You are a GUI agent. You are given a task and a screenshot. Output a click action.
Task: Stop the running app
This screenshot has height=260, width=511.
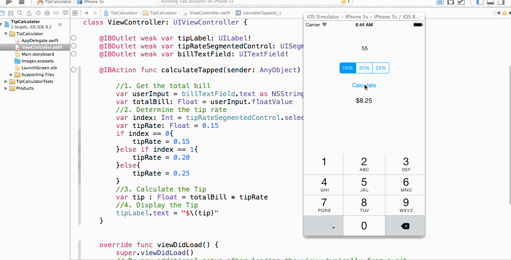coord(22,2)
